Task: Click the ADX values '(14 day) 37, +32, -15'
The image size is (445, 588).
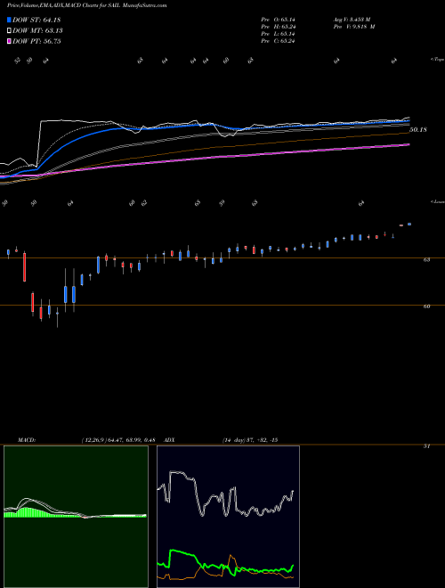Action: pyautogui.click(x=250, y=440)
